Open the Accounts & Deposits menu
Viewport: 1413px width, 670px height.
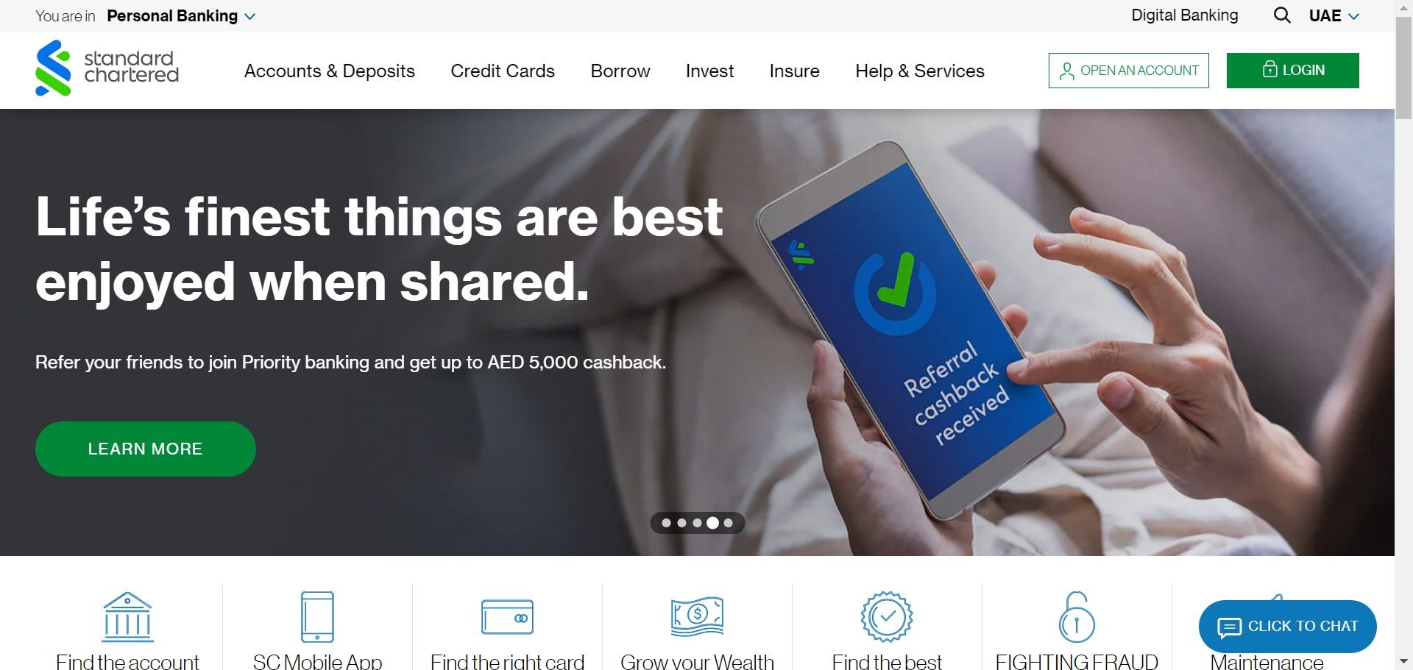pyautogui.click(x=330, y=71)
